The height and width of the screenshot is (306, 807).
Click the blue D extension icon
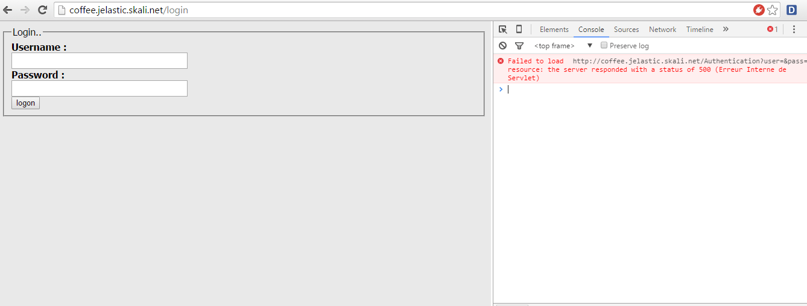(x=792, y=10)
